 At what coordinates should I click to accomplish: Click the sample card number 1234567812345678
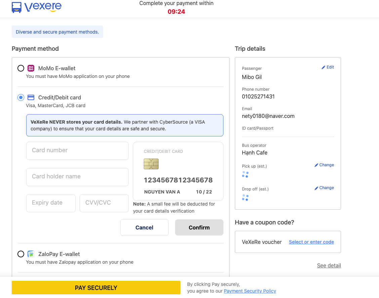(178, 180)
